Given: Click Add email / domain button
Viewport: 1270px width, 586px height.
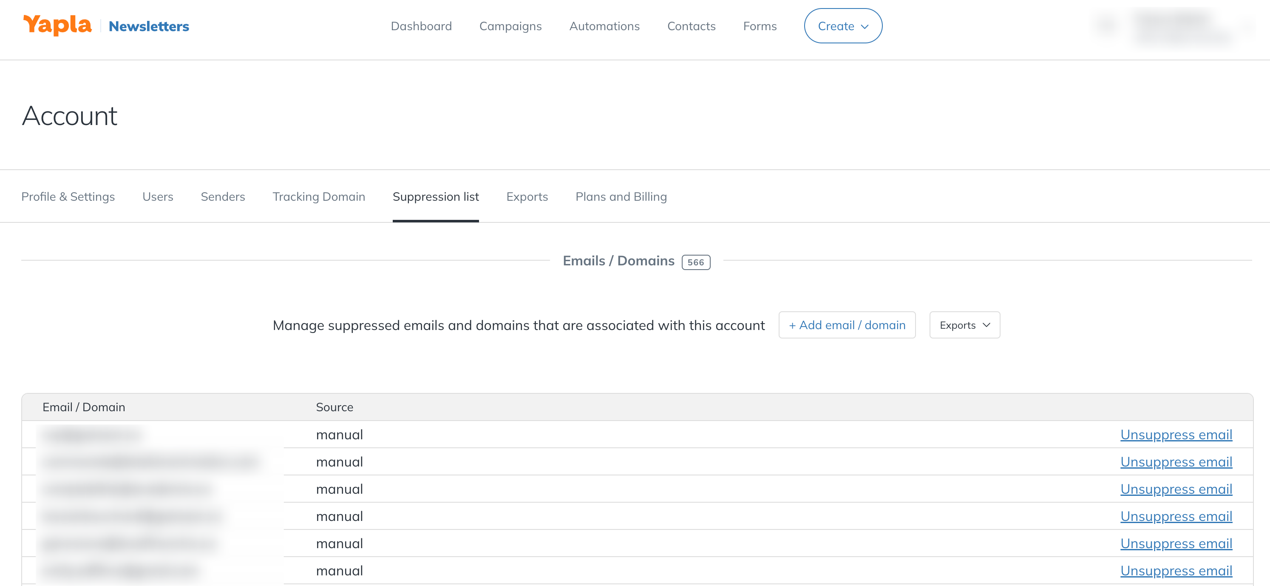Looking at the screenshot, I should coord(847,325).
